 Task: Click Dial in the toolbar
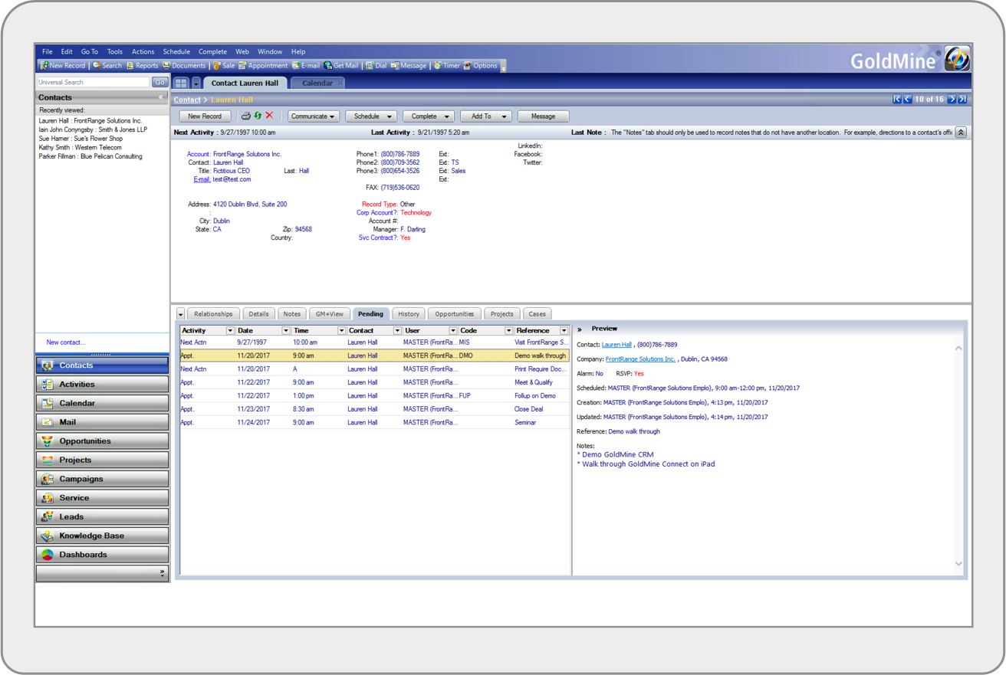376,66
